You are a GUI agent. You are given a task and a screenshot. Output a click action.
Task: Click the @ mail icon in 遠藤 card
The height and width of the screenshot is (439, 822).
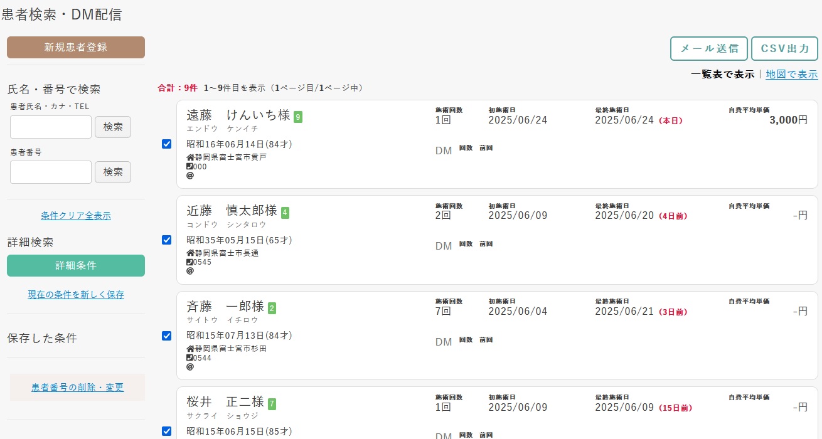(190, 176)
